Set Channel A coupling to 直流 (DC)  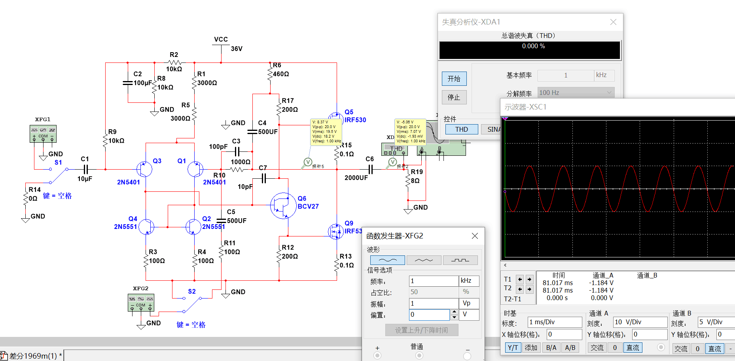(x=633, y=348)
